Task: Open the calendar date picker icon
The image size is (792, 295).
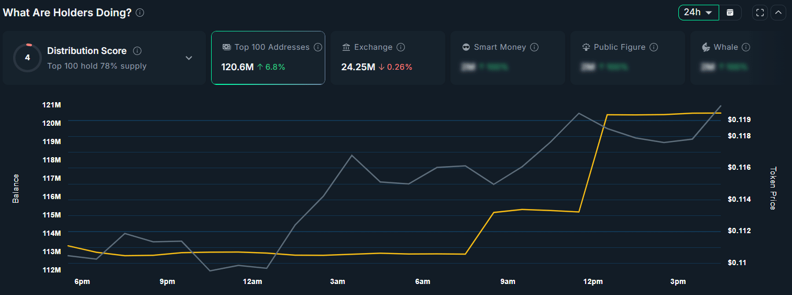Action: (x=730, y=13)
